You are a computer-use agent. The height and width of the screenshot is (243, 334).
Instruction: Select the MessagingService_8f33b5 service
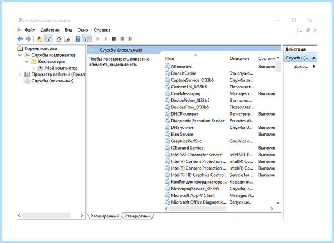tap(195, 189)
